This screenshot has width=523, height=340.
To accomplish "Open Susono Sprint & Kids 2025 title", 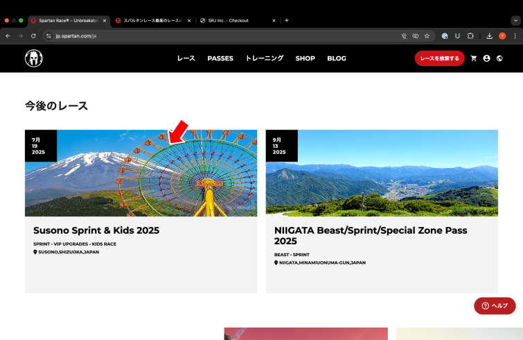I will [x=96, y=230].
